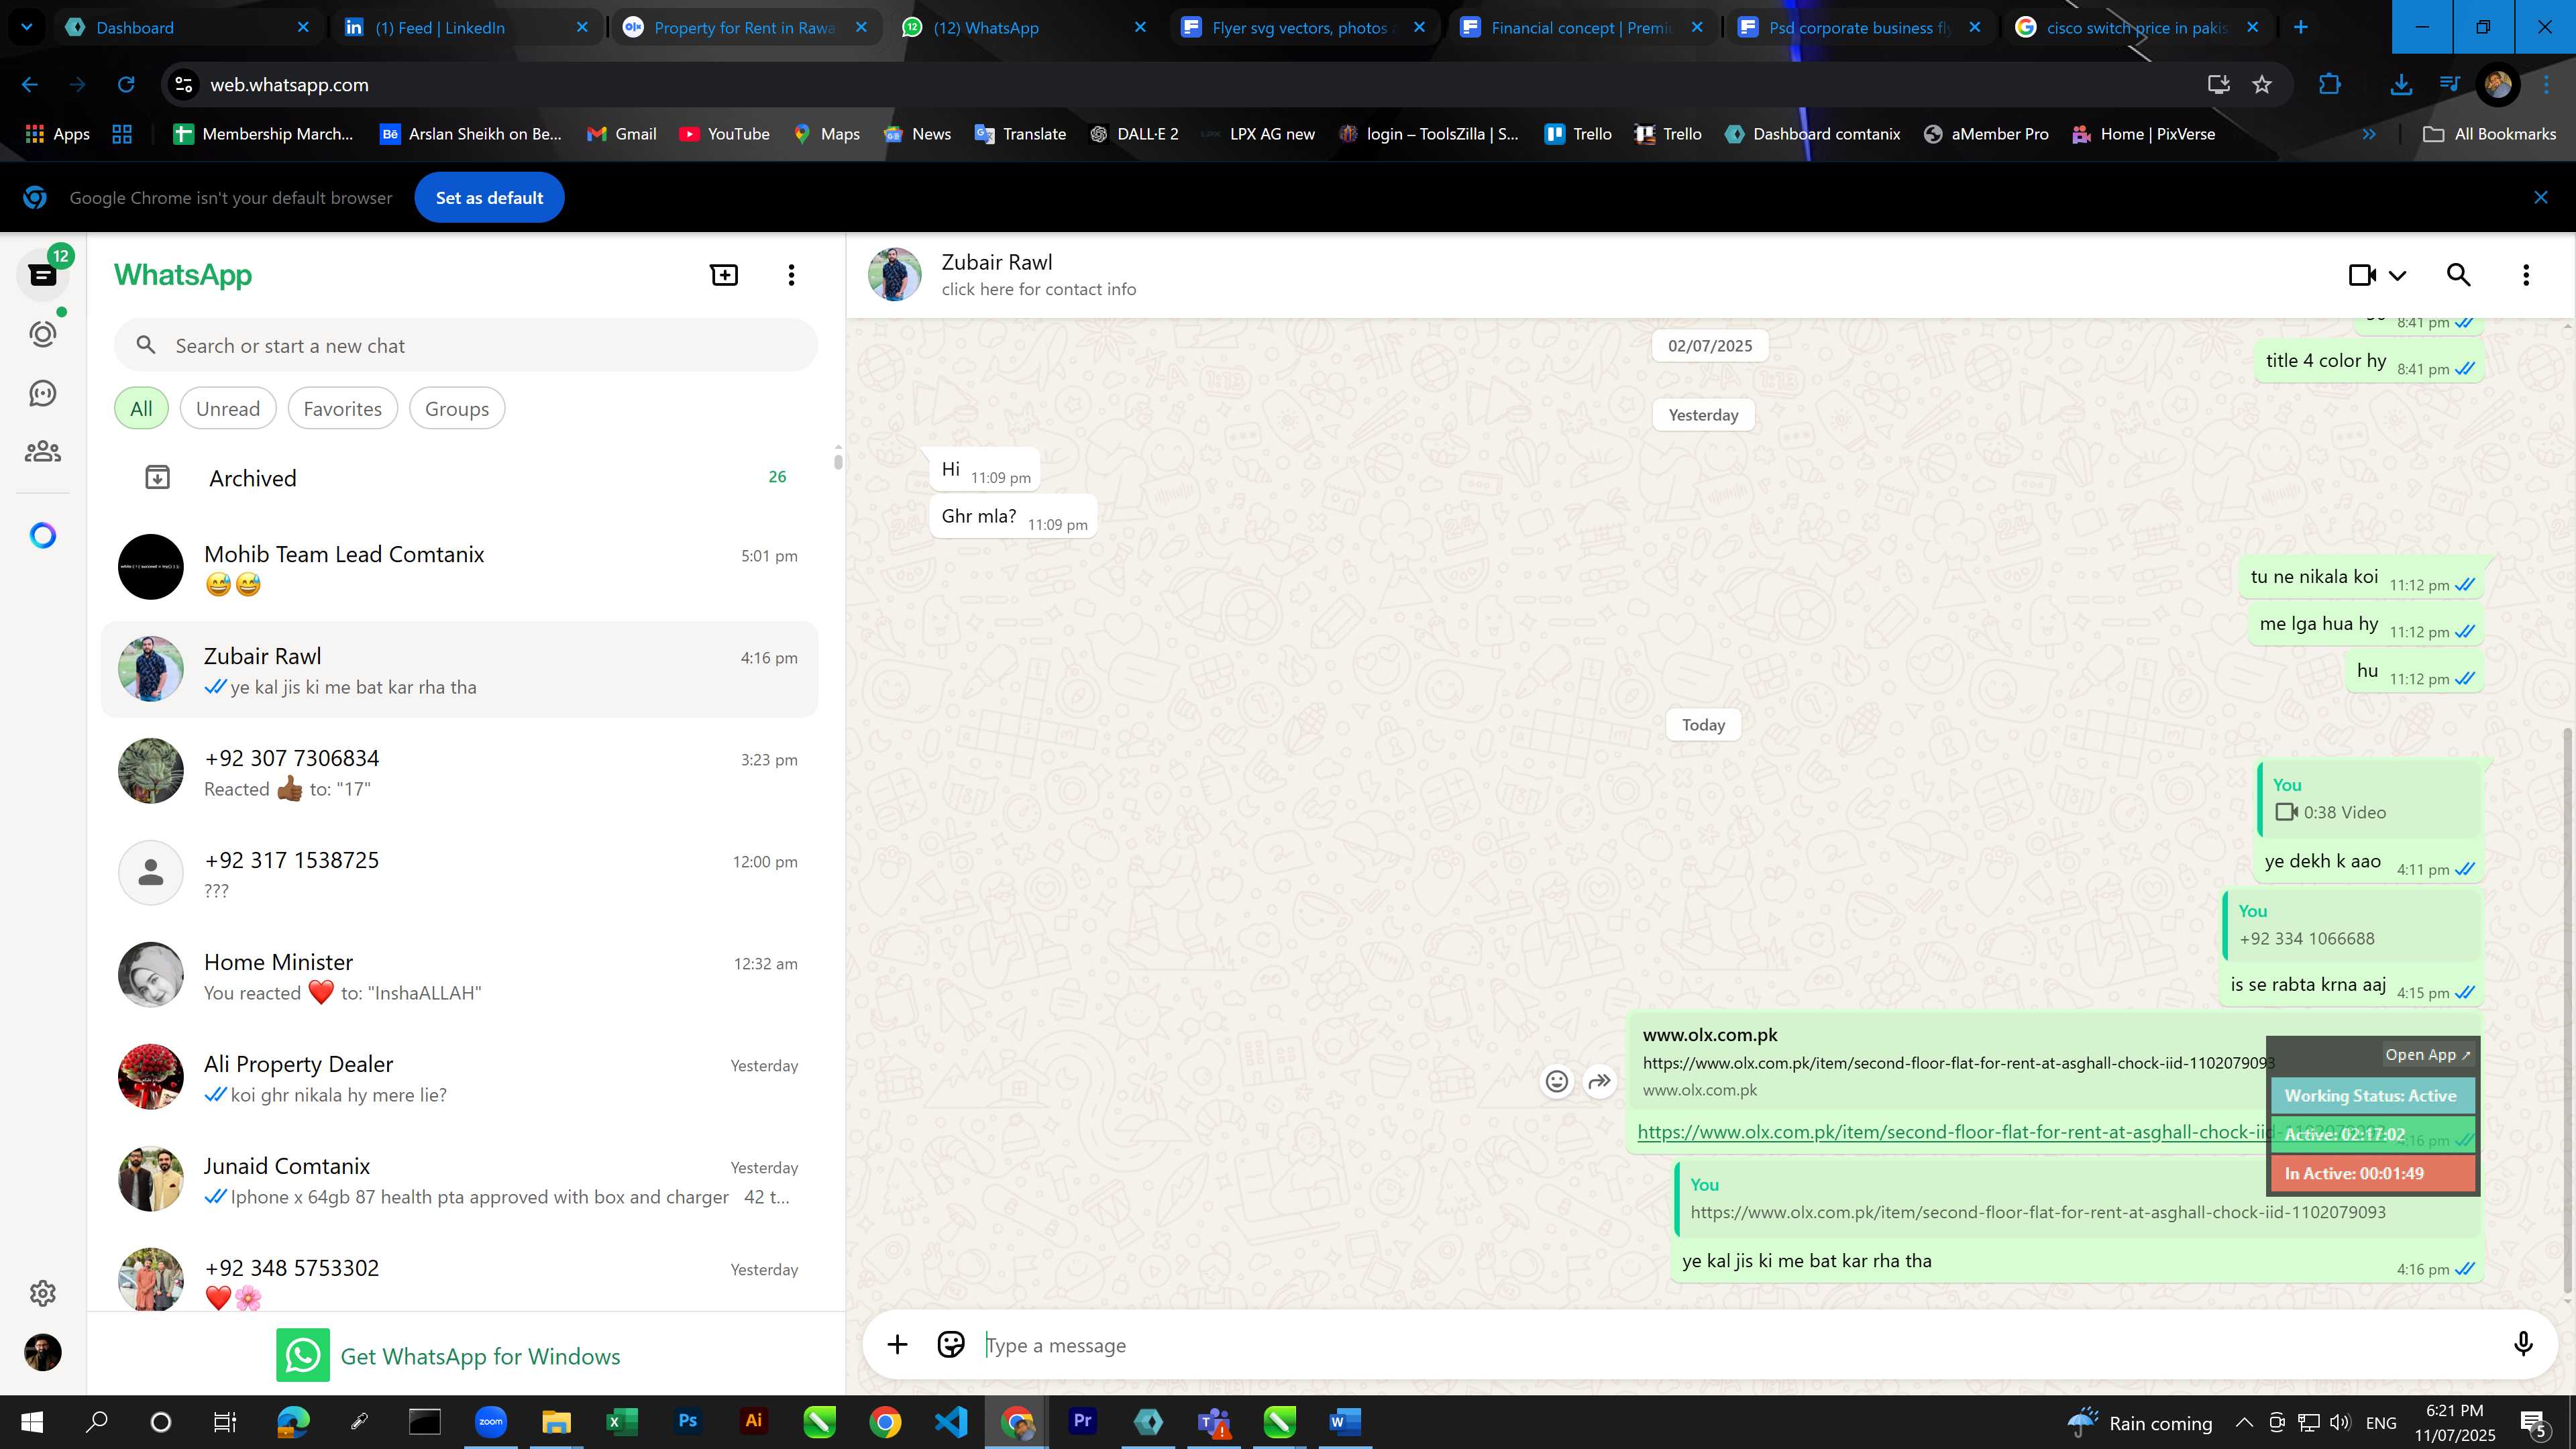Open the Ali Property Dealer chat
Image resolution: width=2576 pixels, height=1449 pixels.
(460, 1078)
